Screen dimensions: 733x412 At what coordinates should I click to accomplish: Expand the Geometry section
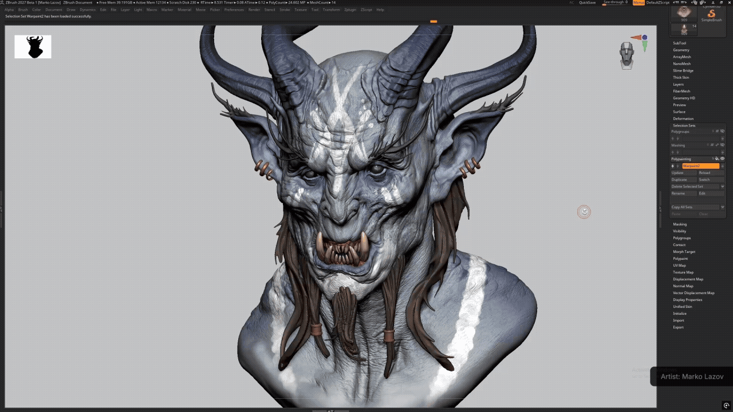681,50
